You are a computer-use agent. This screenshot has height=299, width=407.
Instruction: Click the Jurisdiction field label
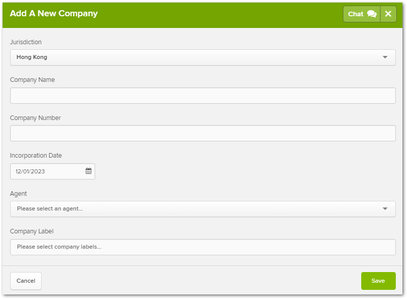(26, 42)
